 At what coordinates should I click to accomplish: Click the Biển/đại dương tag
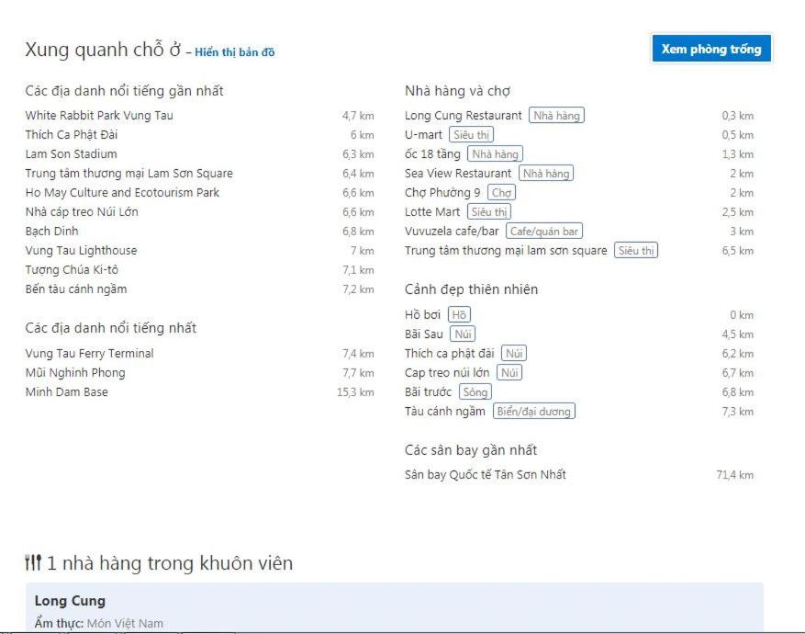coord(533,412)
